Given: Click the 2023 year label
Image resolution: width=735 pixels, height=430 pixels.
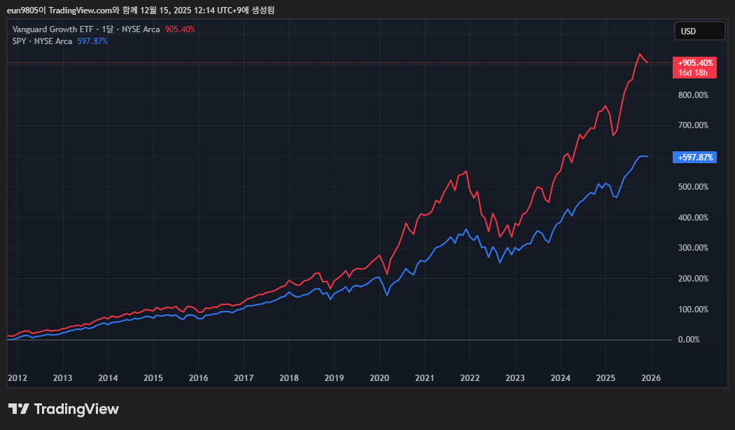Looking at the screenshot, I should (515, 378).
